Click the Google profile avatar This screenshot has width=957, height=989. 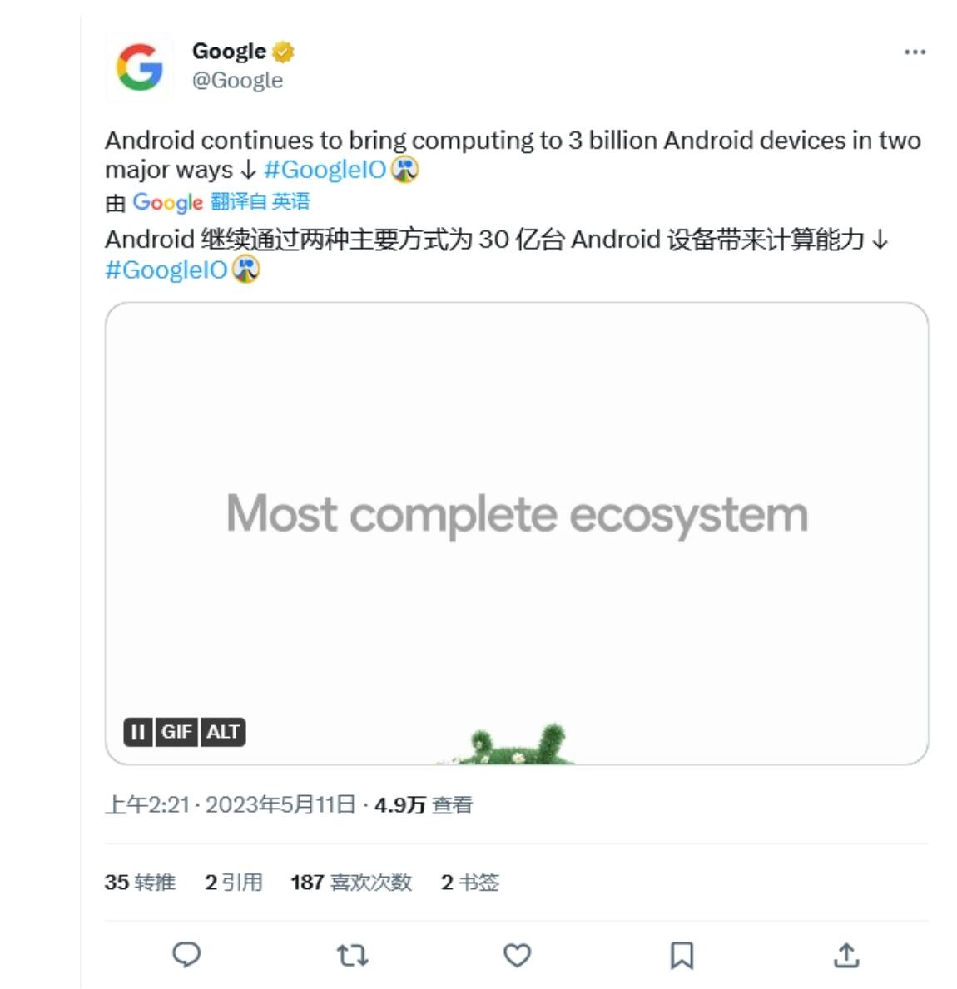(140, 67)
